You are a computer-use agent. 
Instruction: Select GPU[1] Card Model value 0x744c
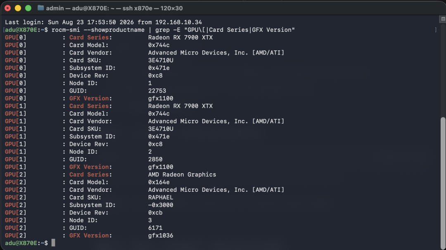coord(159,114)
